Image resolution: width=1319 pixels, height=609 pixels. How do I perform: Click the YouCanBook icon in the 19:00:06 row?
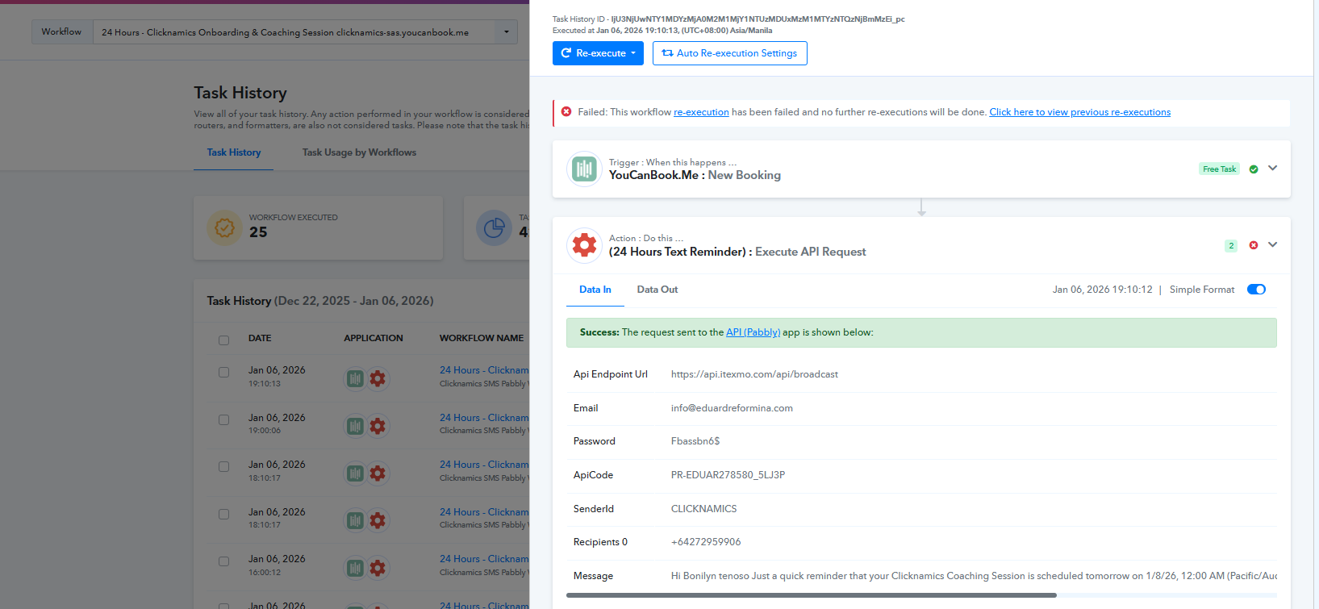[x=355, y=426]
